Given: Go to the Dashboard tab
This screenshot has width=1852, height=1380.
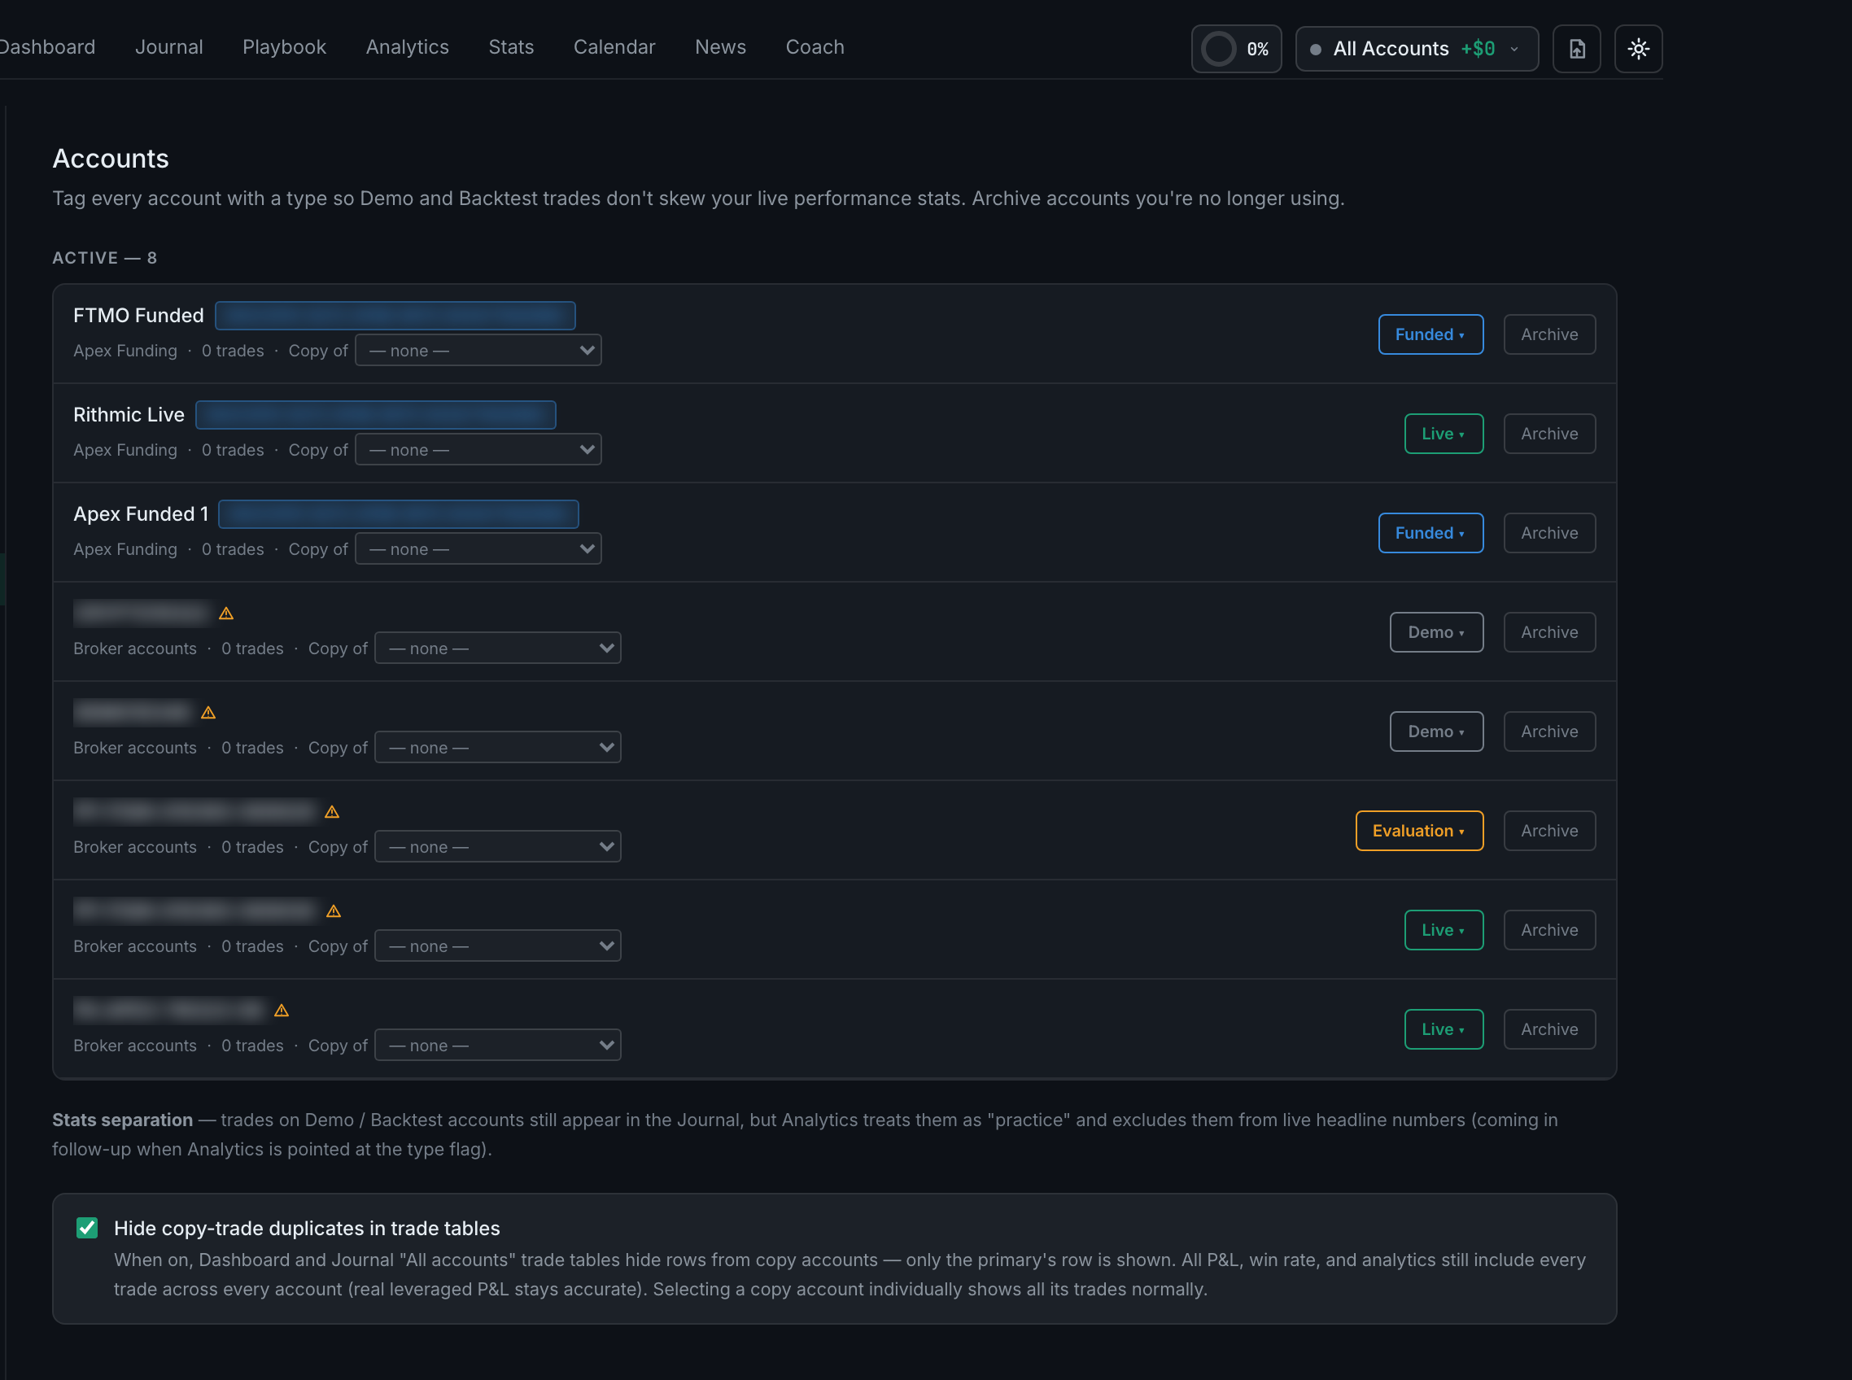Looking at the screenshot, I should coord(46,48).
